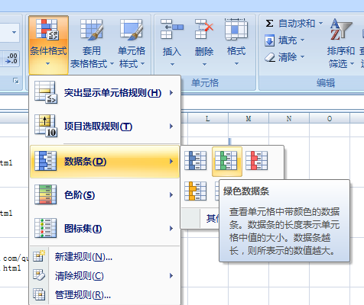Select the blue data bar style
This screenshot has height=305, width=364.
pyautogui.click(x=196, y=161)
